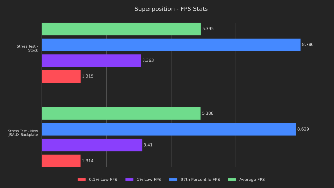The image size is (334, 188).
Task: Click the JSAUX Backplate blue 97th Percentile bar
Action: pyautogui.click(x=169, y=129)
